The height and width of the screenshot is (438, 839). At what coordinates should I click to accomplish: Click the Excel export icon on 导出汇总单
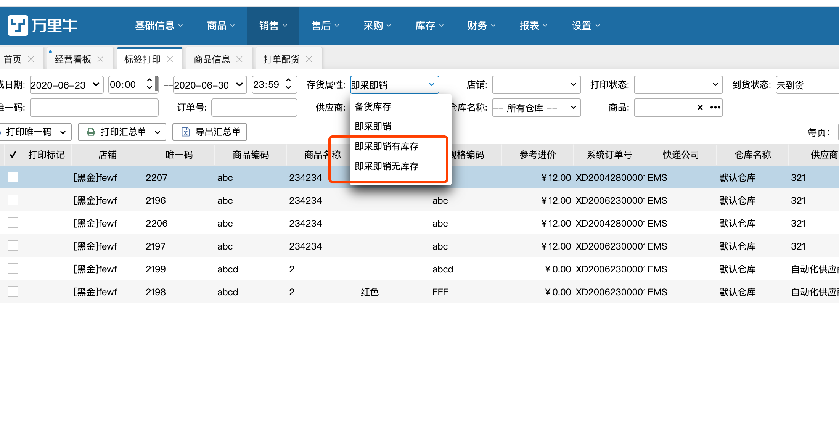186,132
